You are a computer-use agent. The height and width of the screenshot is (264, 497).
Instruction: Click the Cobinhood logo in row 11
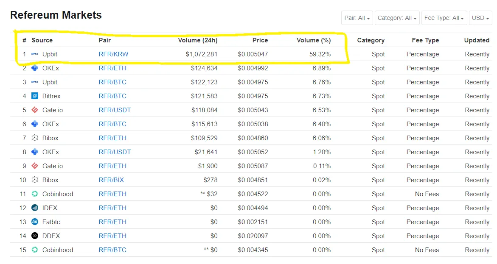(x=35, y=194)
